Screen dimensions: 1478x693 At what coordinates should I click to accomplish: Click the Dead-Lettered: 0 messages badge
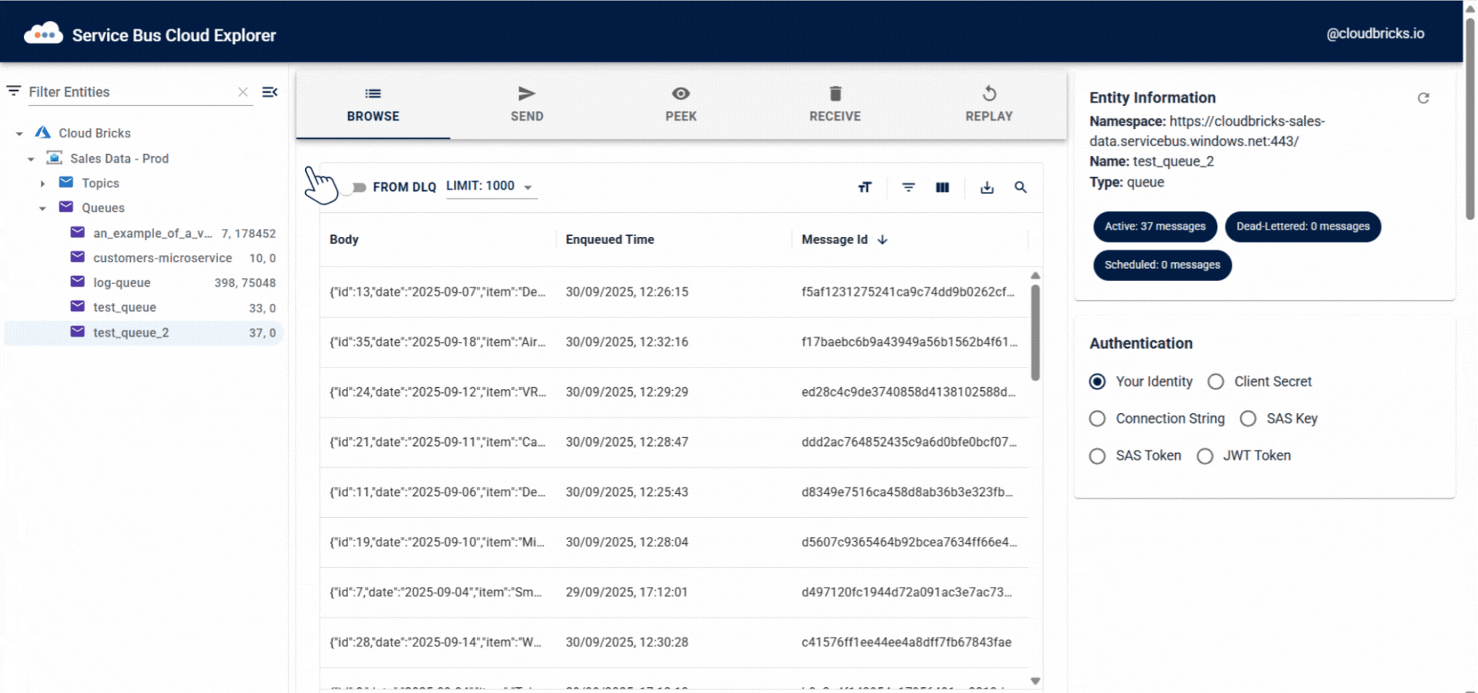(1303, 227)
